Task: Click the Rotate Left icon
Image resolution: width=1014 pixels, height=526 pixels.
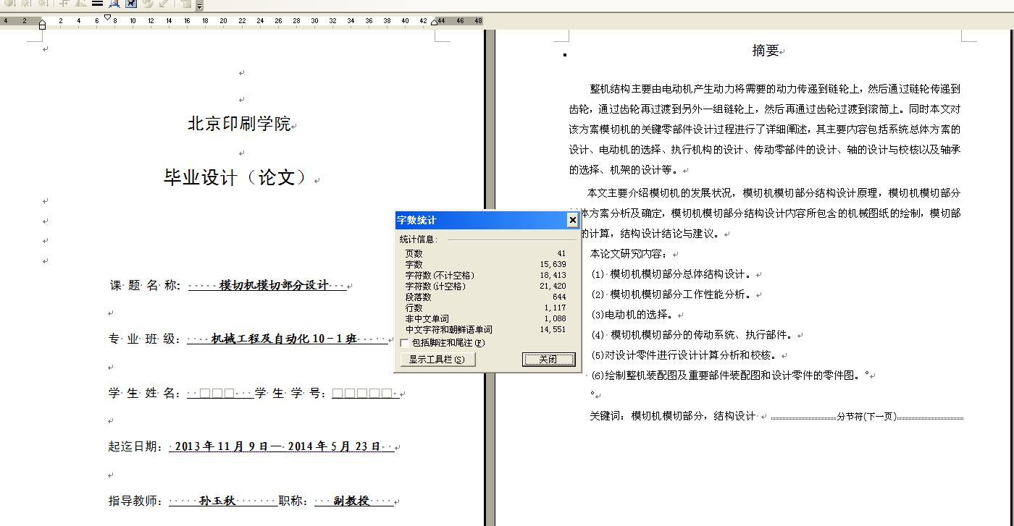Action: [80, 5]
